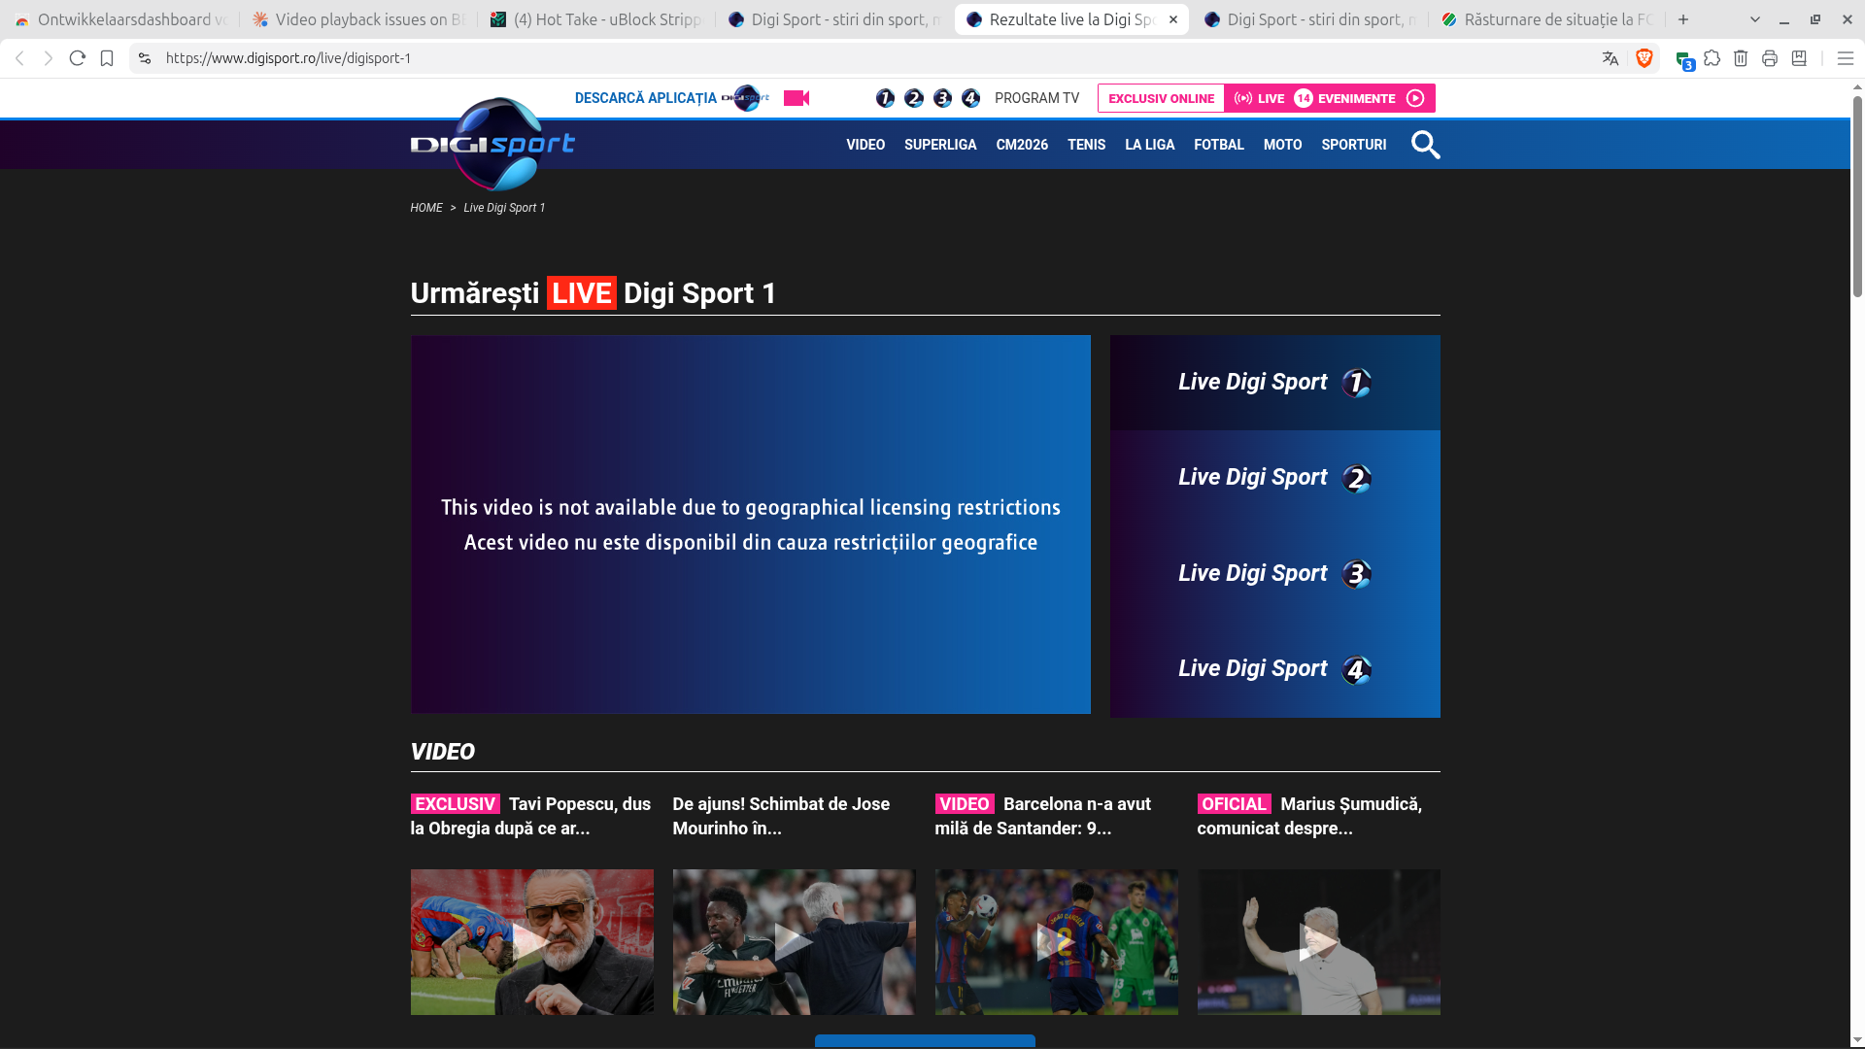Switch to Hot Take - uBlock tab
Viewport: 1865px width, 1049px height.
596,19
